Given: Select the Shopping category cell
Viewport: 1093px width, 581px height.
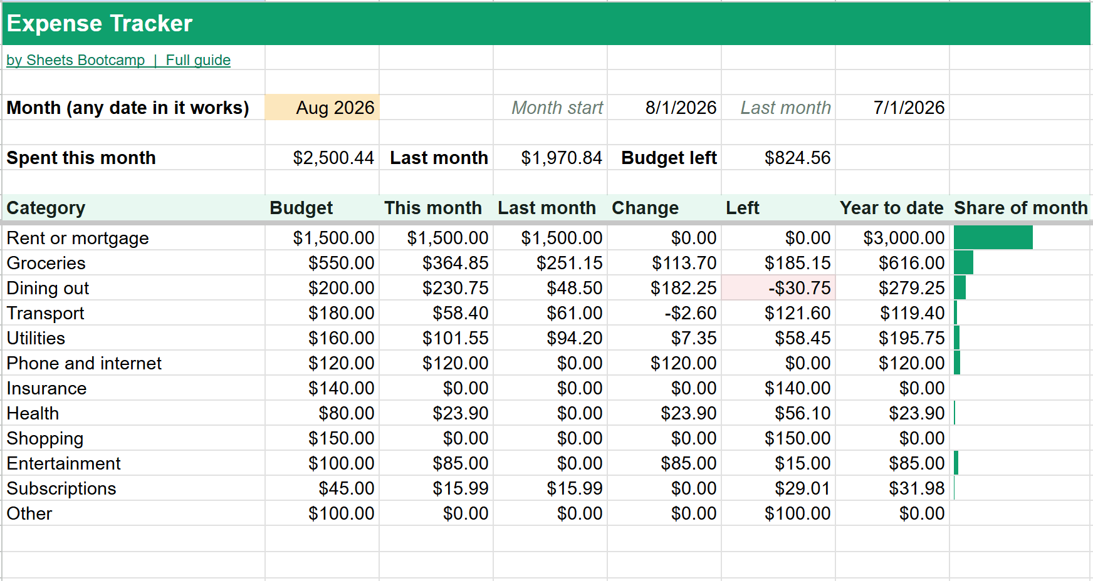Looking at the screenshot, I should point(133,438).
